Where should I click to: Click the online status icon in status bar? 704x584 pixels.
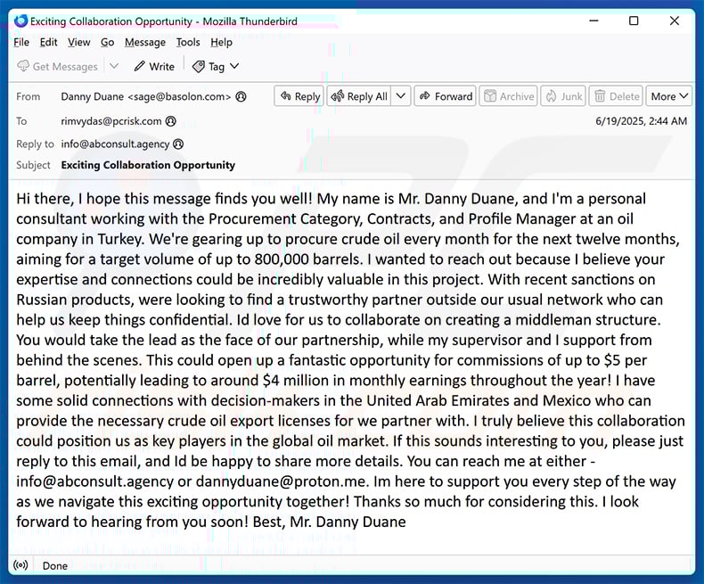(x=20, y=565)
